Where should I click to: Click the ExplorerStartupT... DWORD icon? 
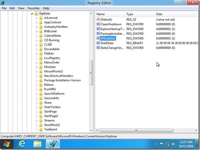98,29
